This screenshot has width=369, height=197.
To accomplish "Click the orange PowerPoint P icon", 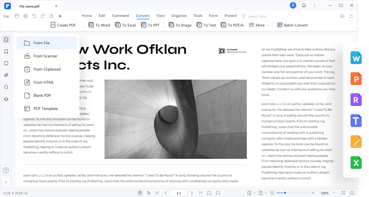I will pos(356,79).
